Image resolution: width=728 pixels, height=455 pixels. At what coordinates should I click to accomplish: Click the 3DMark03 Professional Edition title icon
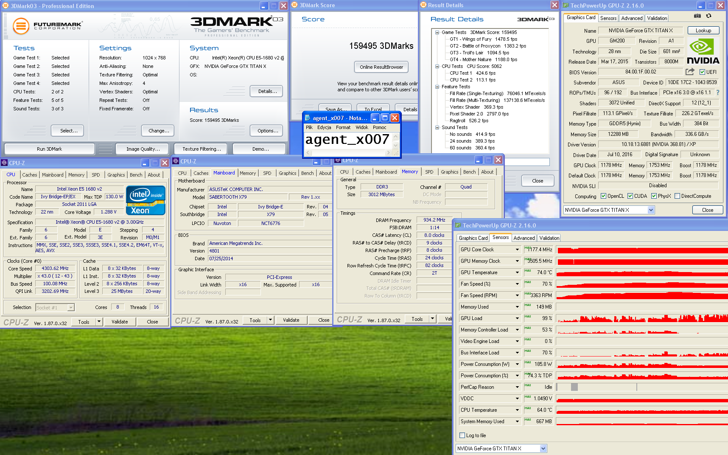pos(5,6)
